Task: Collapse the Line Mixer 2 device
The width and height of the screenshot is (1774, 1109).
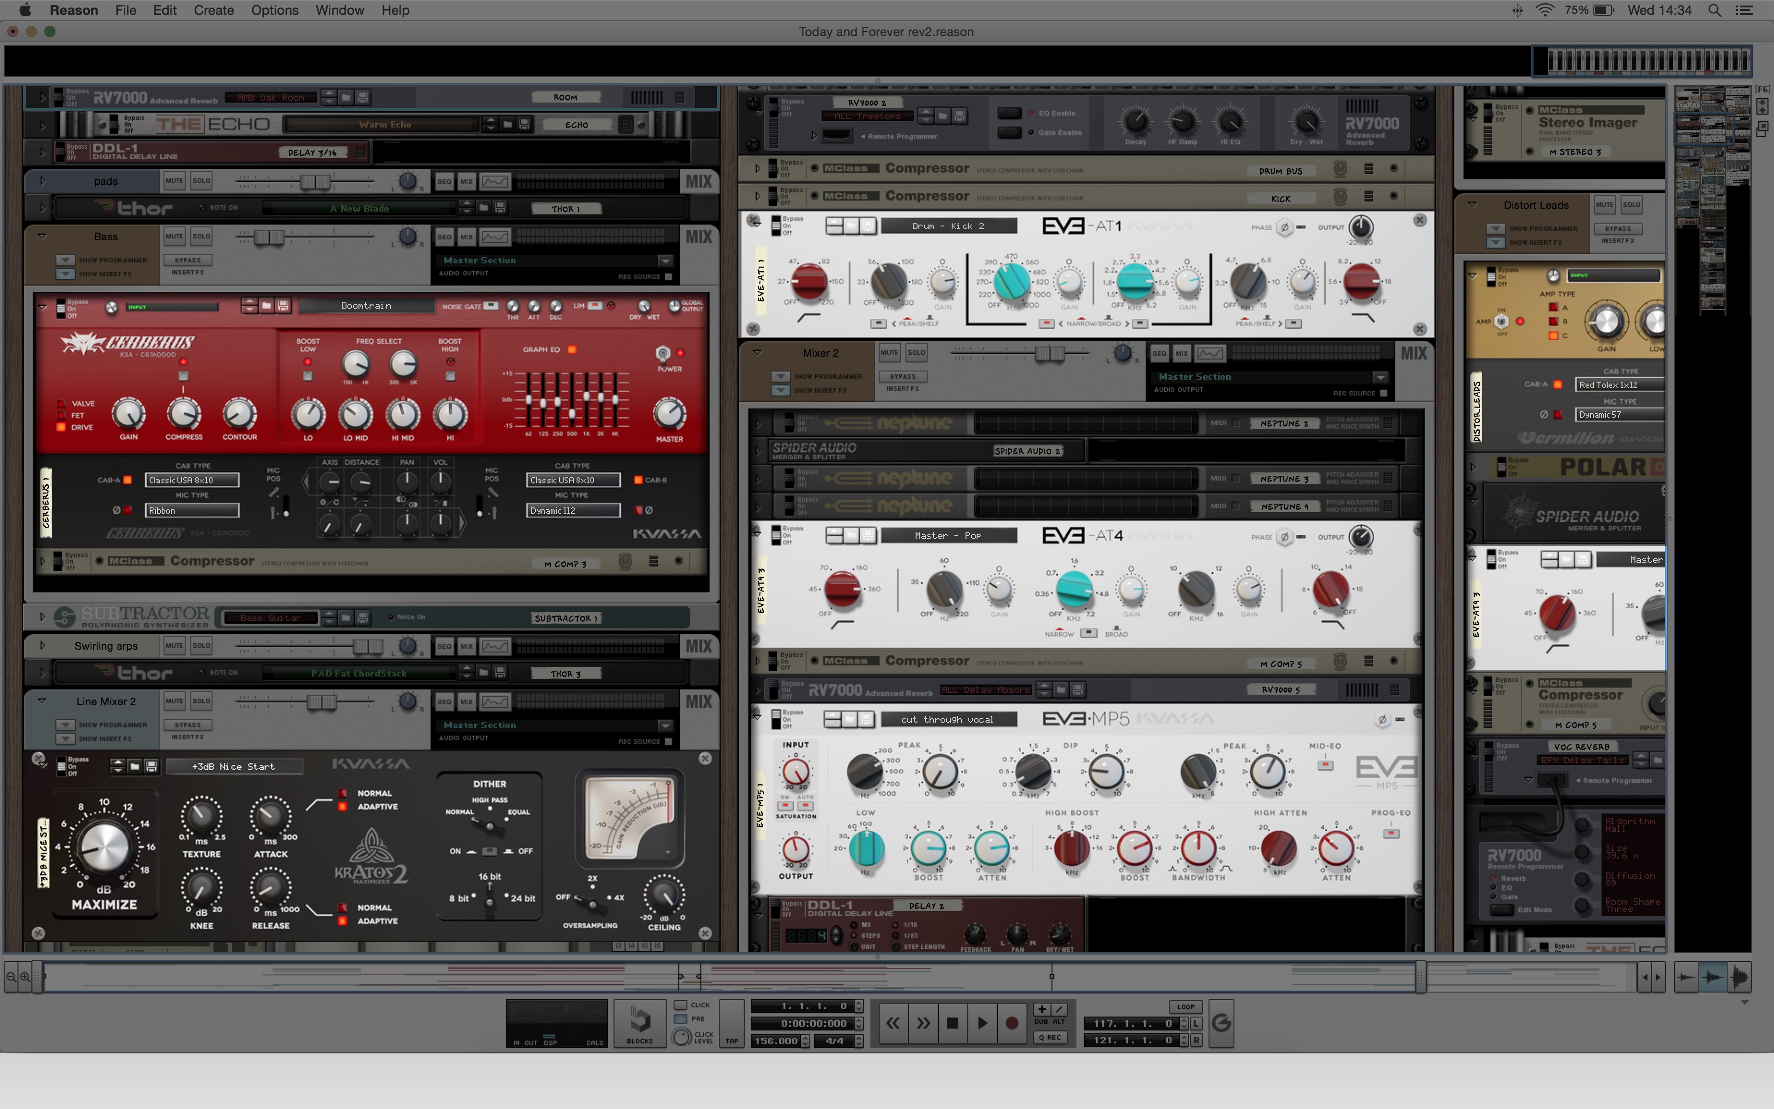Action: point(42,701)
